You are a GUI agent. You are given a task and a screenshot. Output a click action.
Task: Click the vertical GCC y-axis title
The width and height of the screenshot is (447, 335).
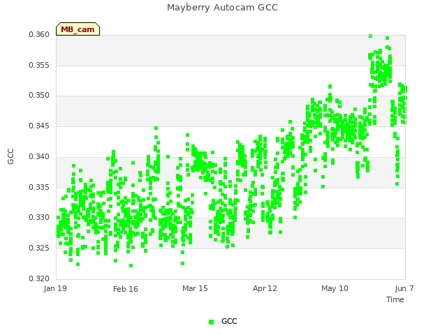coord(10,156)
